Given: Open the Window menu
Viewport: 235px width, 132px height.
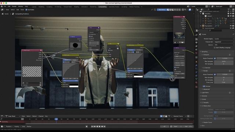Looking at the screenshot, I should click(x=21, y=7).
